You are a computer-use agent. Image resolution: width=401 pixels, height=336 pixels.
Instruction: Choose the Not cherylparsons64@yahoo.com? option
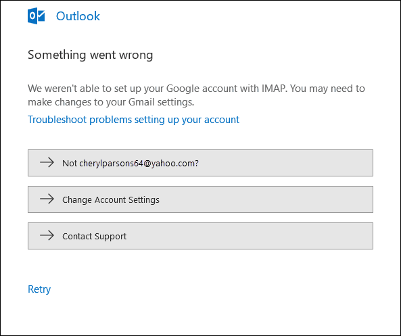tap(200, 163)
